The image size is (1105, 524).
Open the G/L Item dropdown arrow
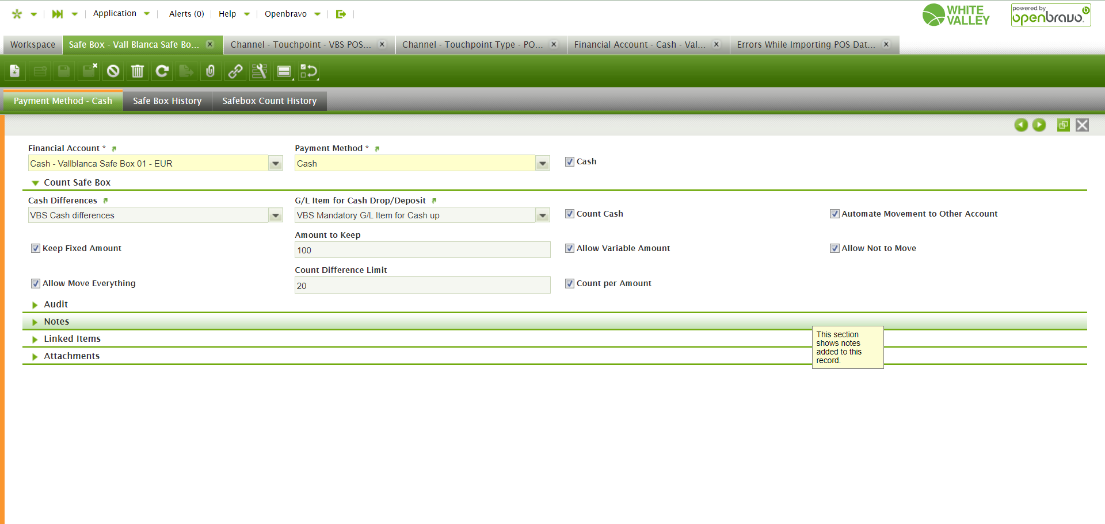pos(543,215)
